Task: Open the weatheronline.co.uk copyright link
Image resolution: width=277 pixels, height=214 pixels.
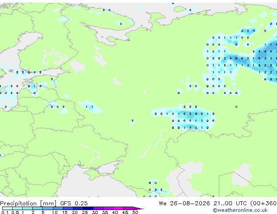Action: [x=240, y=210]
